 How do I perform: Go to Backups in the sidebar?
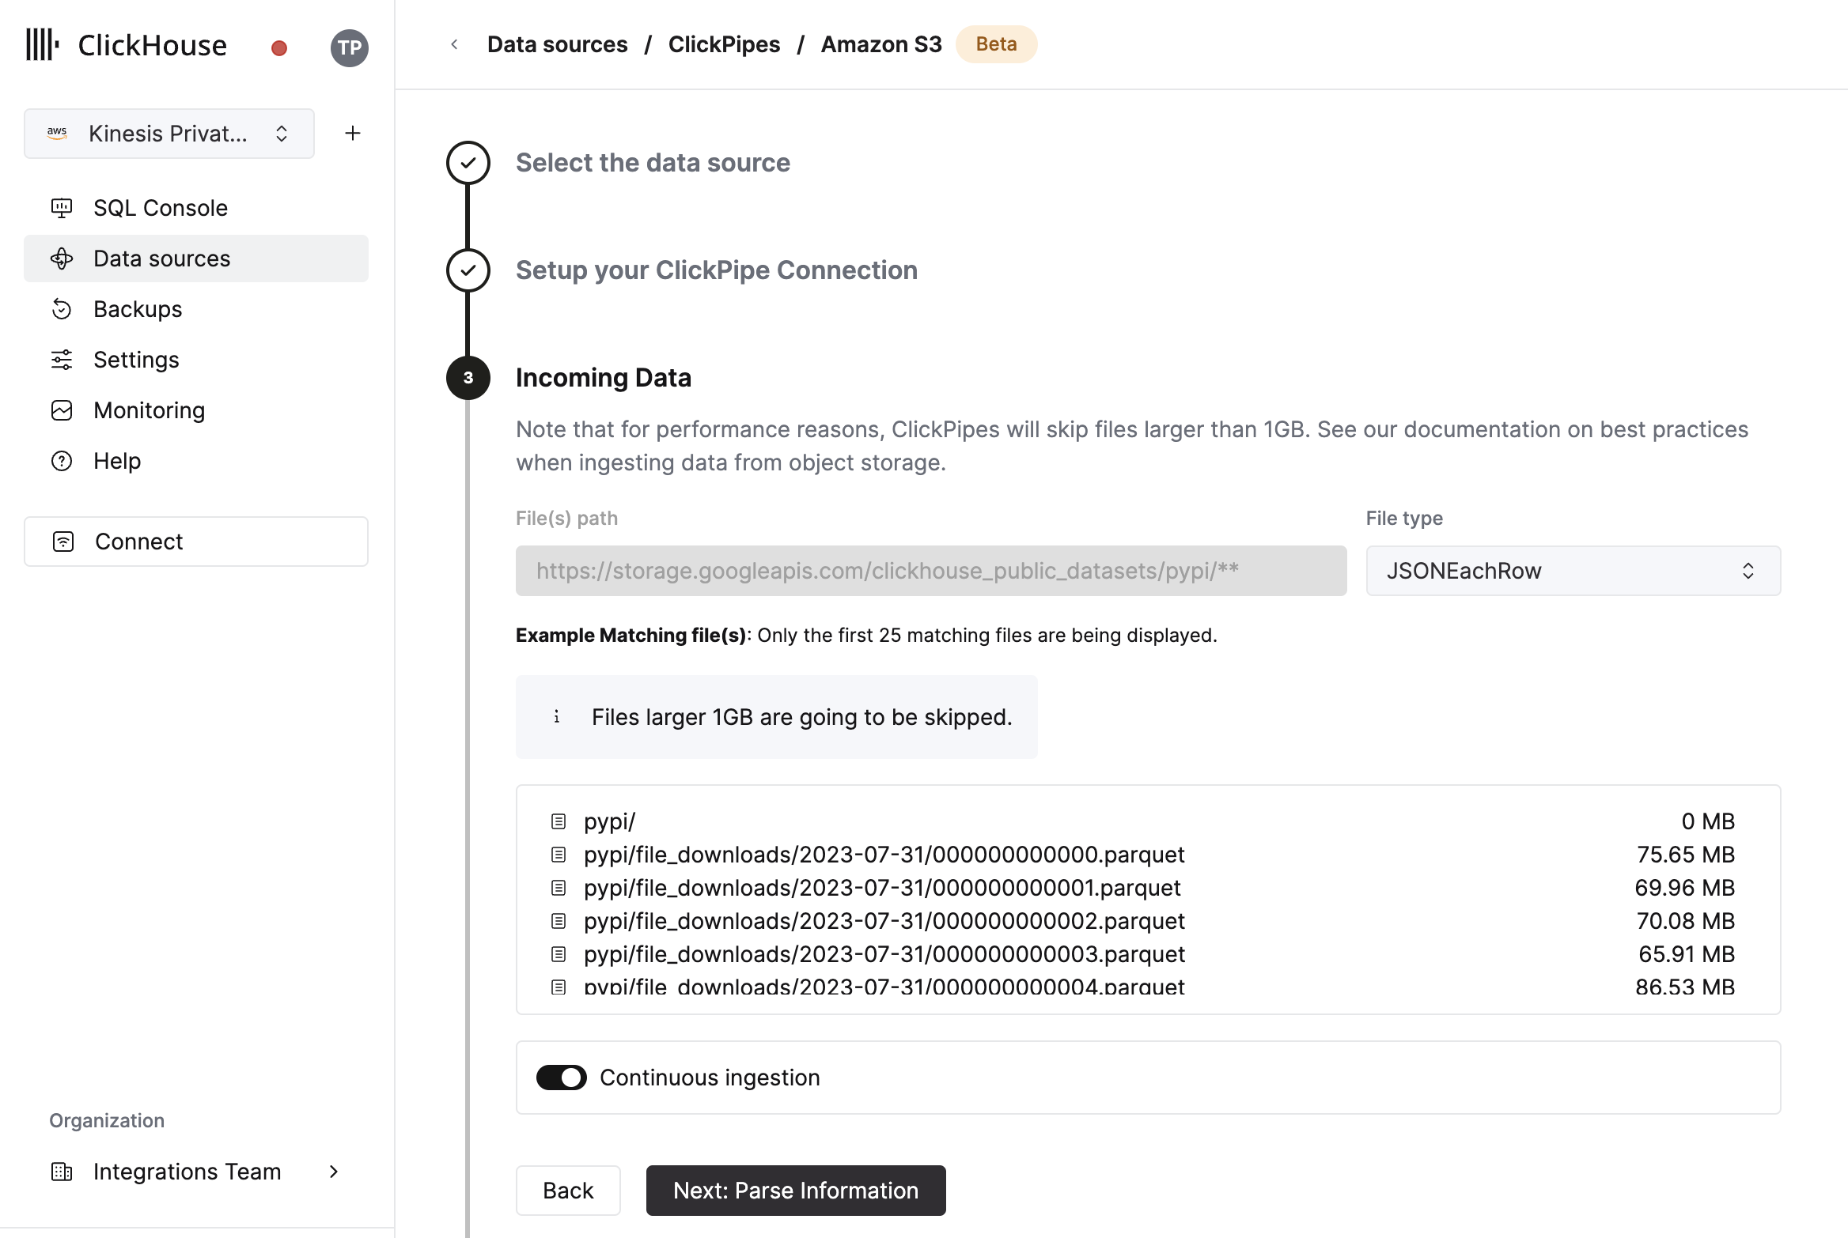[x=138, y=309]
